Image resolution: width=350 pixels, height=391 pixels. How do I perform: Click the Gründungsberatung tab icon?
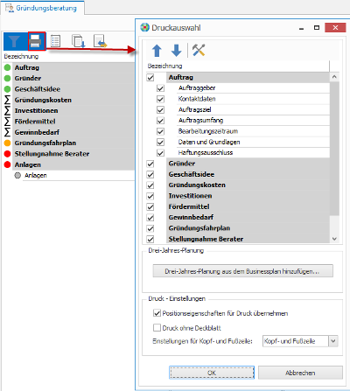coord(10,8)
